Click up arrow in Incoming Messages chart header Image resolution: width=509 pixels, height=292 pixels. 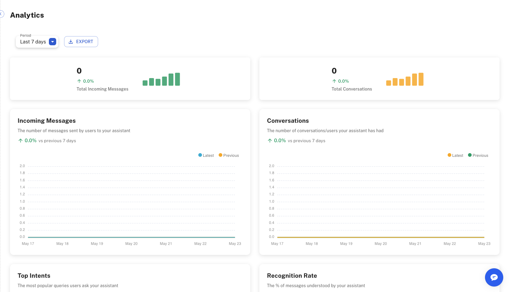20,141
